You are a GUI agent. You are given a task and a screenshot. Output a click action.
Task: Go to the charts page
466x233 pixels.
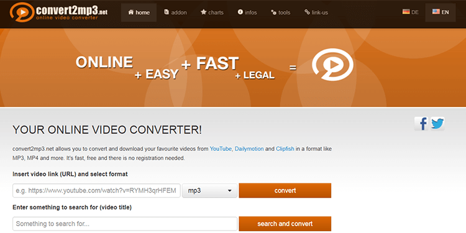pyautogui.click(x=212, y=12)
